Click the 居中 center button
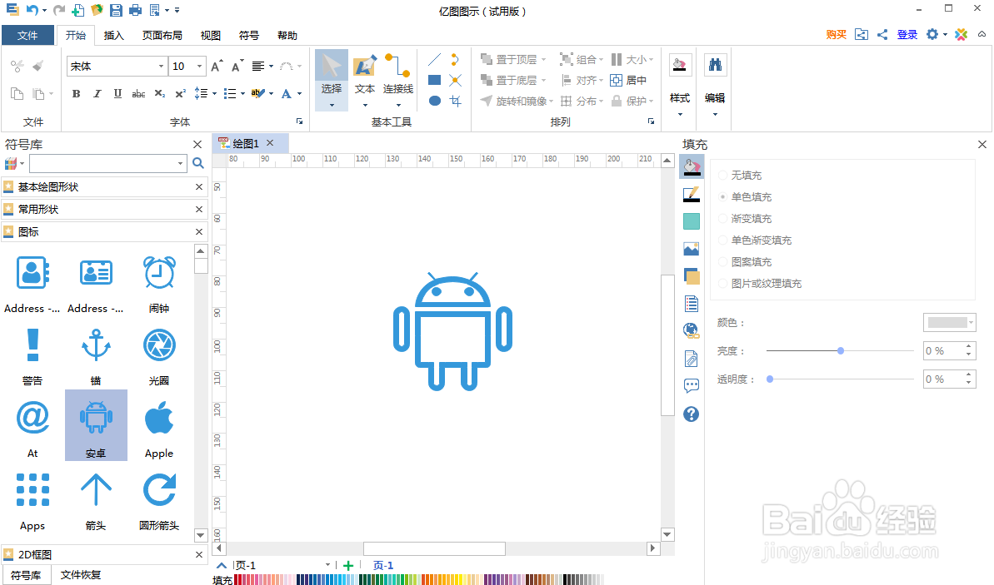The image size is (994, 585). click(628, 81)
